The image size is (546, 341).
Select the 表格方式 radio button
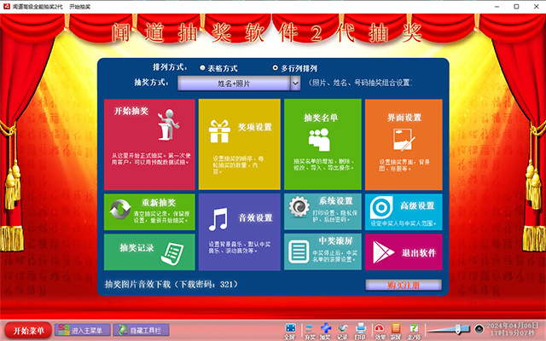[202, 68]
